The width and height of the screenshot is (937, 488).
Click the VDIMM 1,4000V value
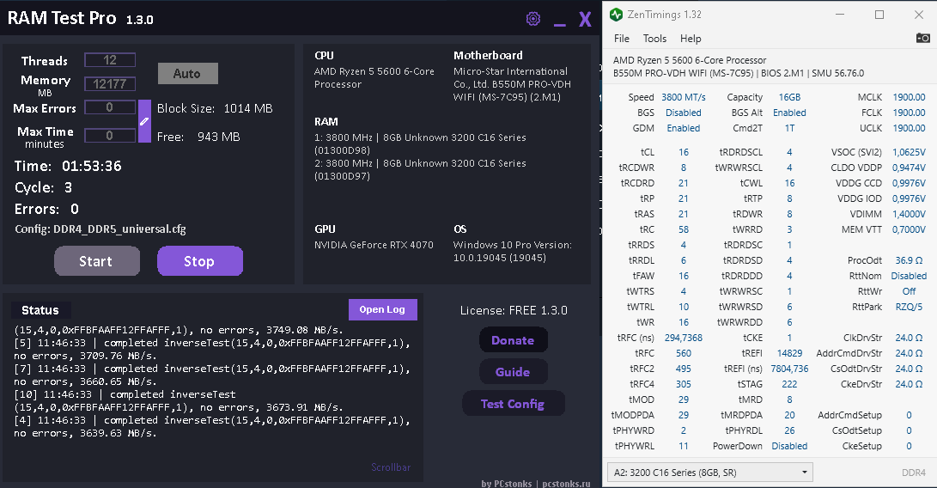[x=909, y=214]
